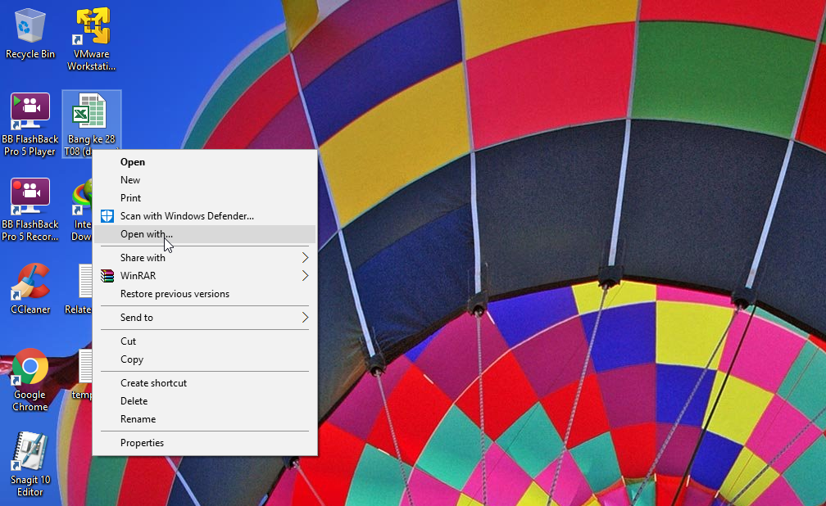The width and height of the screenshot is (826, 506).
Task: Choose Print in the context menu
Action: pos(206,198)
